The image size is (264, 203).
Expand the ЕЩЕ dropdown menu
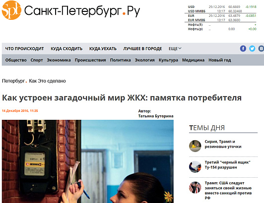tap(175, 49)
